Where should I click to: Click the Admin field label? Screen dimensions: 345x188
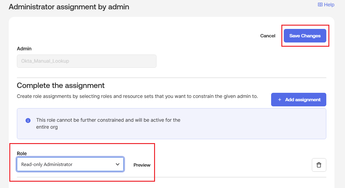pos(24,49)
